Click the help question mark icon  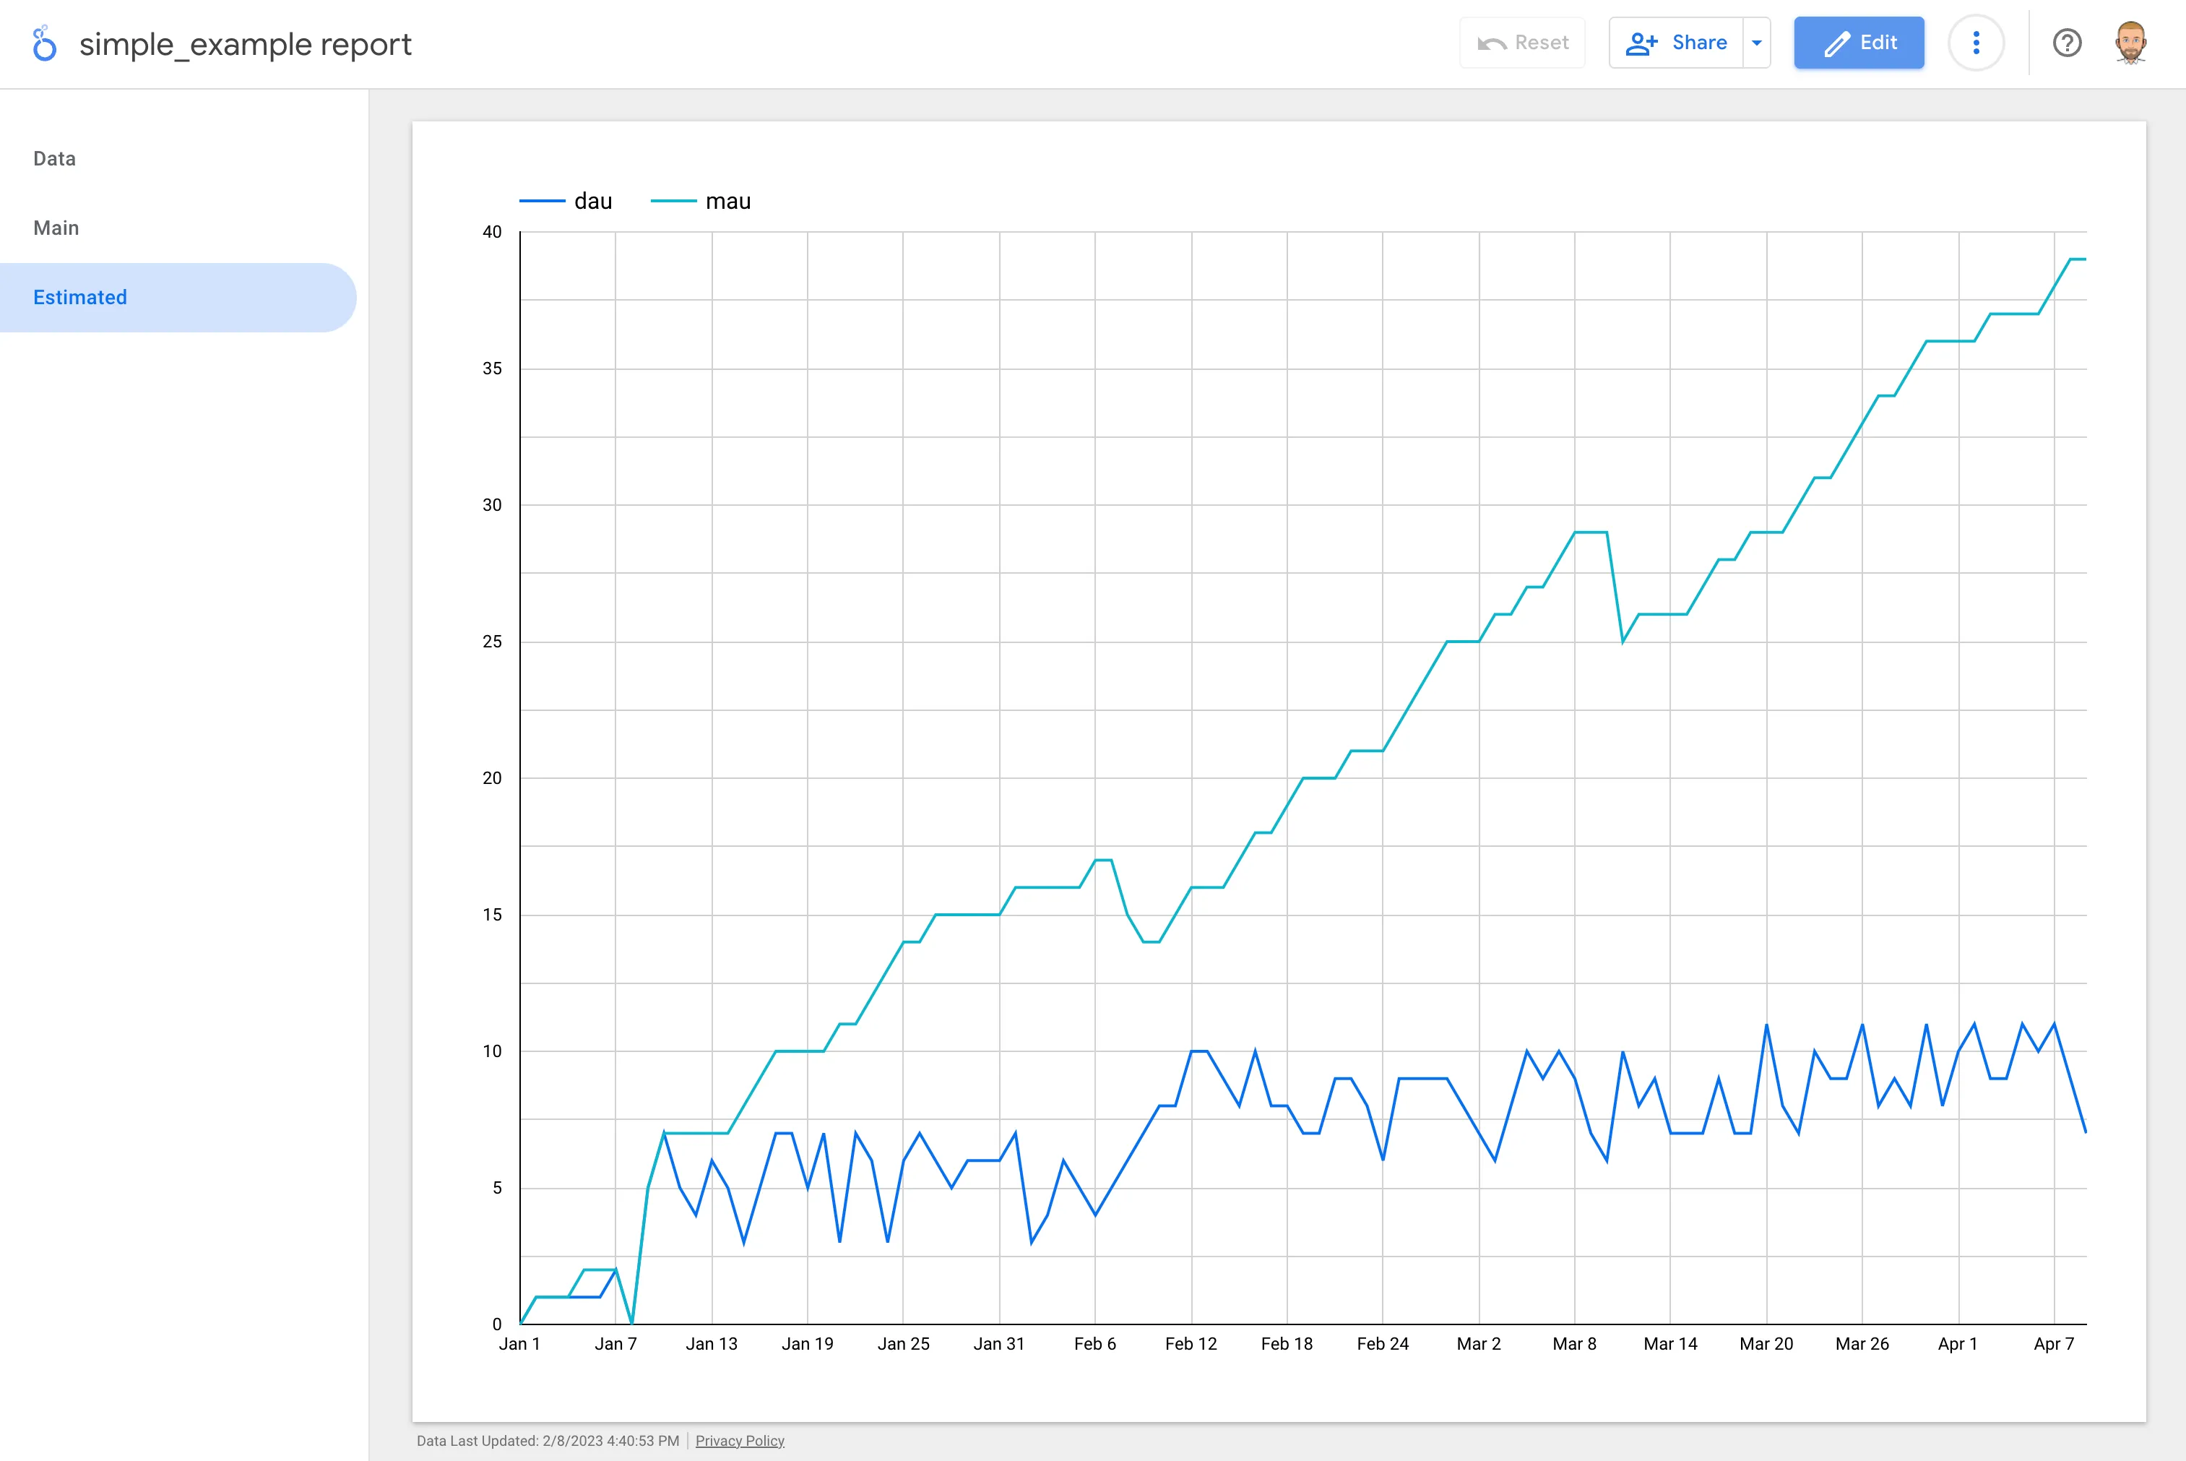(2067, 43)
